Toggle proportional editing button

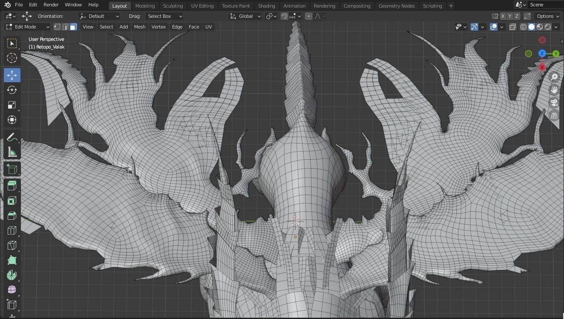(x=309, y=16)
